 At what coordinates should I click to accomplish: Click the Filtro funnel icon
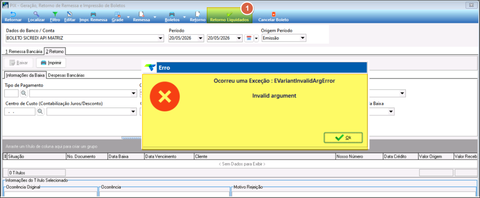tap(55, 14)
